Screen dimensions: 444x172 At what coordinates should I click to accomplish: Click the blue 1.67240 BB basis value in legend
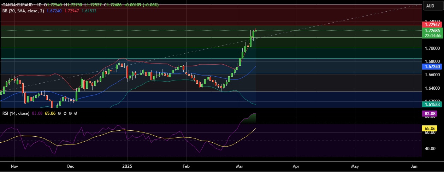[54, 11]
